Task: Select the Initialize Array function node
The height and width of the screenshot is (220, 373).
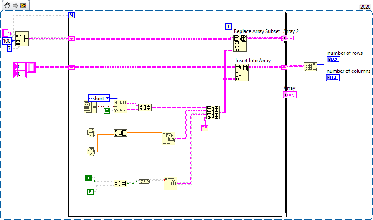Action: tap(22, 38)
